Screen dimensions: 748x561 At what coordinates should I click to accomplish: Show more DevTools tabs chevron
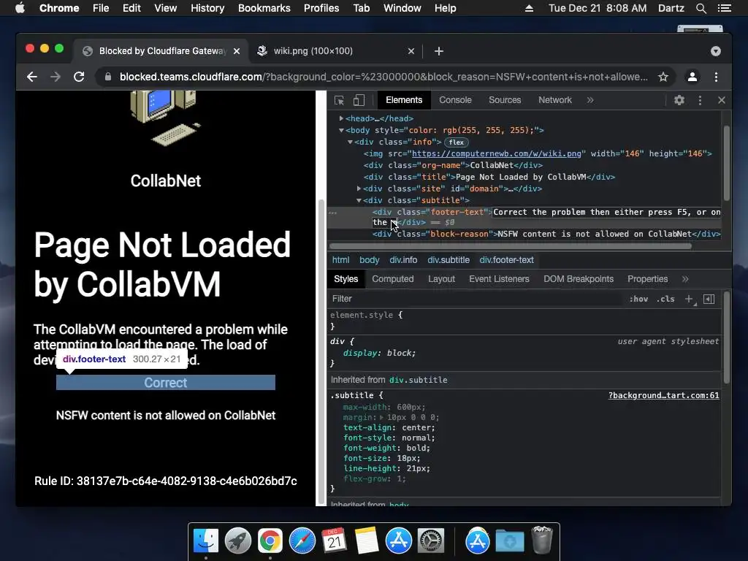pyautogui.click(x=590, y=100)
